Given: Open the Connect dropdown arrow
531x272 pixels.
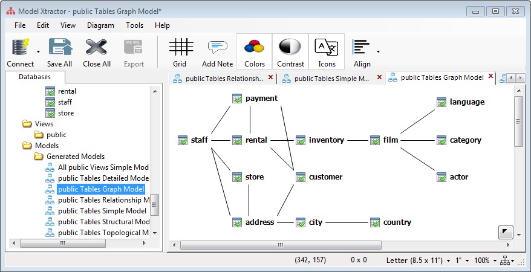Looking at the screenshot, I should (x=39, y=51).
